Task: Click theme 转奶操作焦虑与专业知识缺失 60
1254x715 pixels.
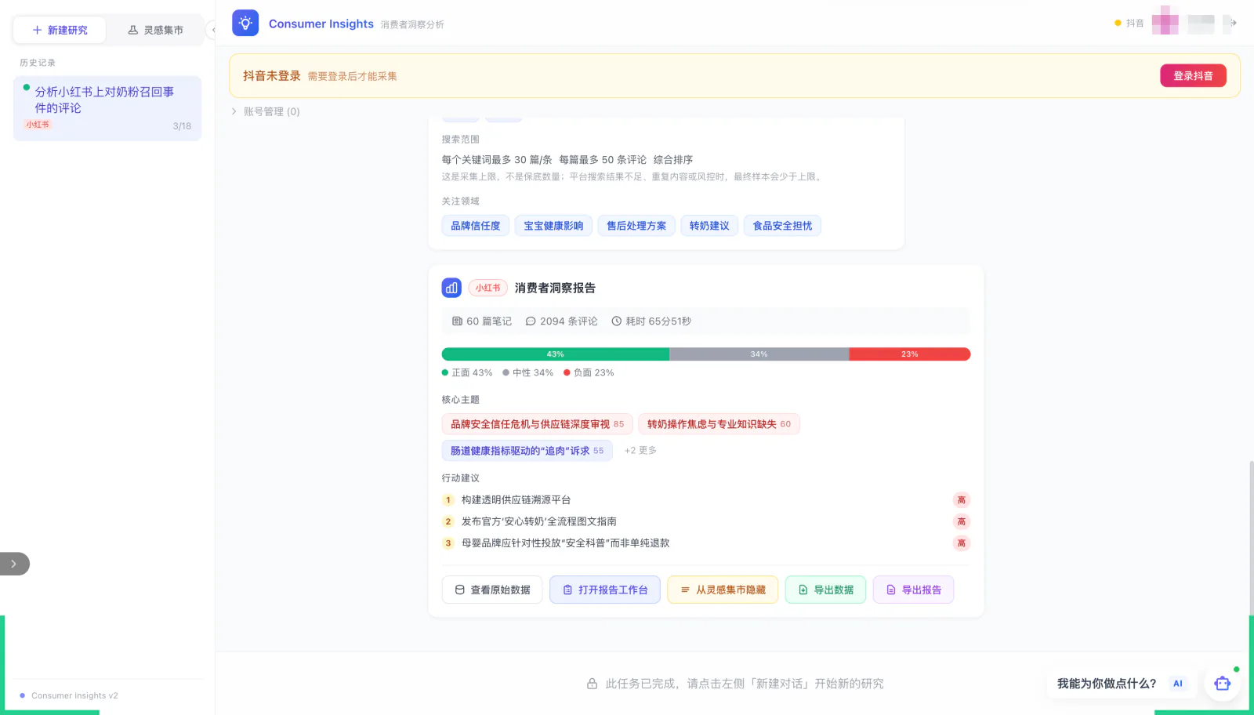Action: [x=719, y=424]
